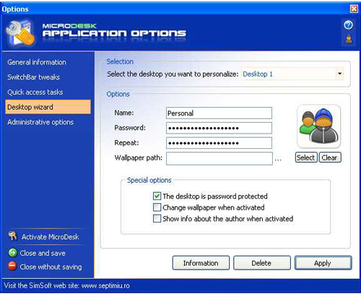The height and width of the screenshot is (294, 361).
Task: Check Show info about the author
Action: 157,218
